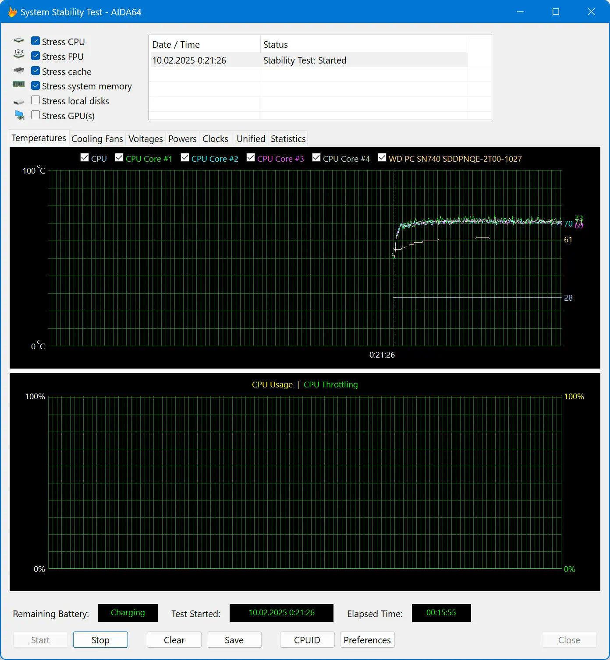Click the greyed Close button
Screen dimensions: 610x660
pyautogui.click(x=569, y=640)
